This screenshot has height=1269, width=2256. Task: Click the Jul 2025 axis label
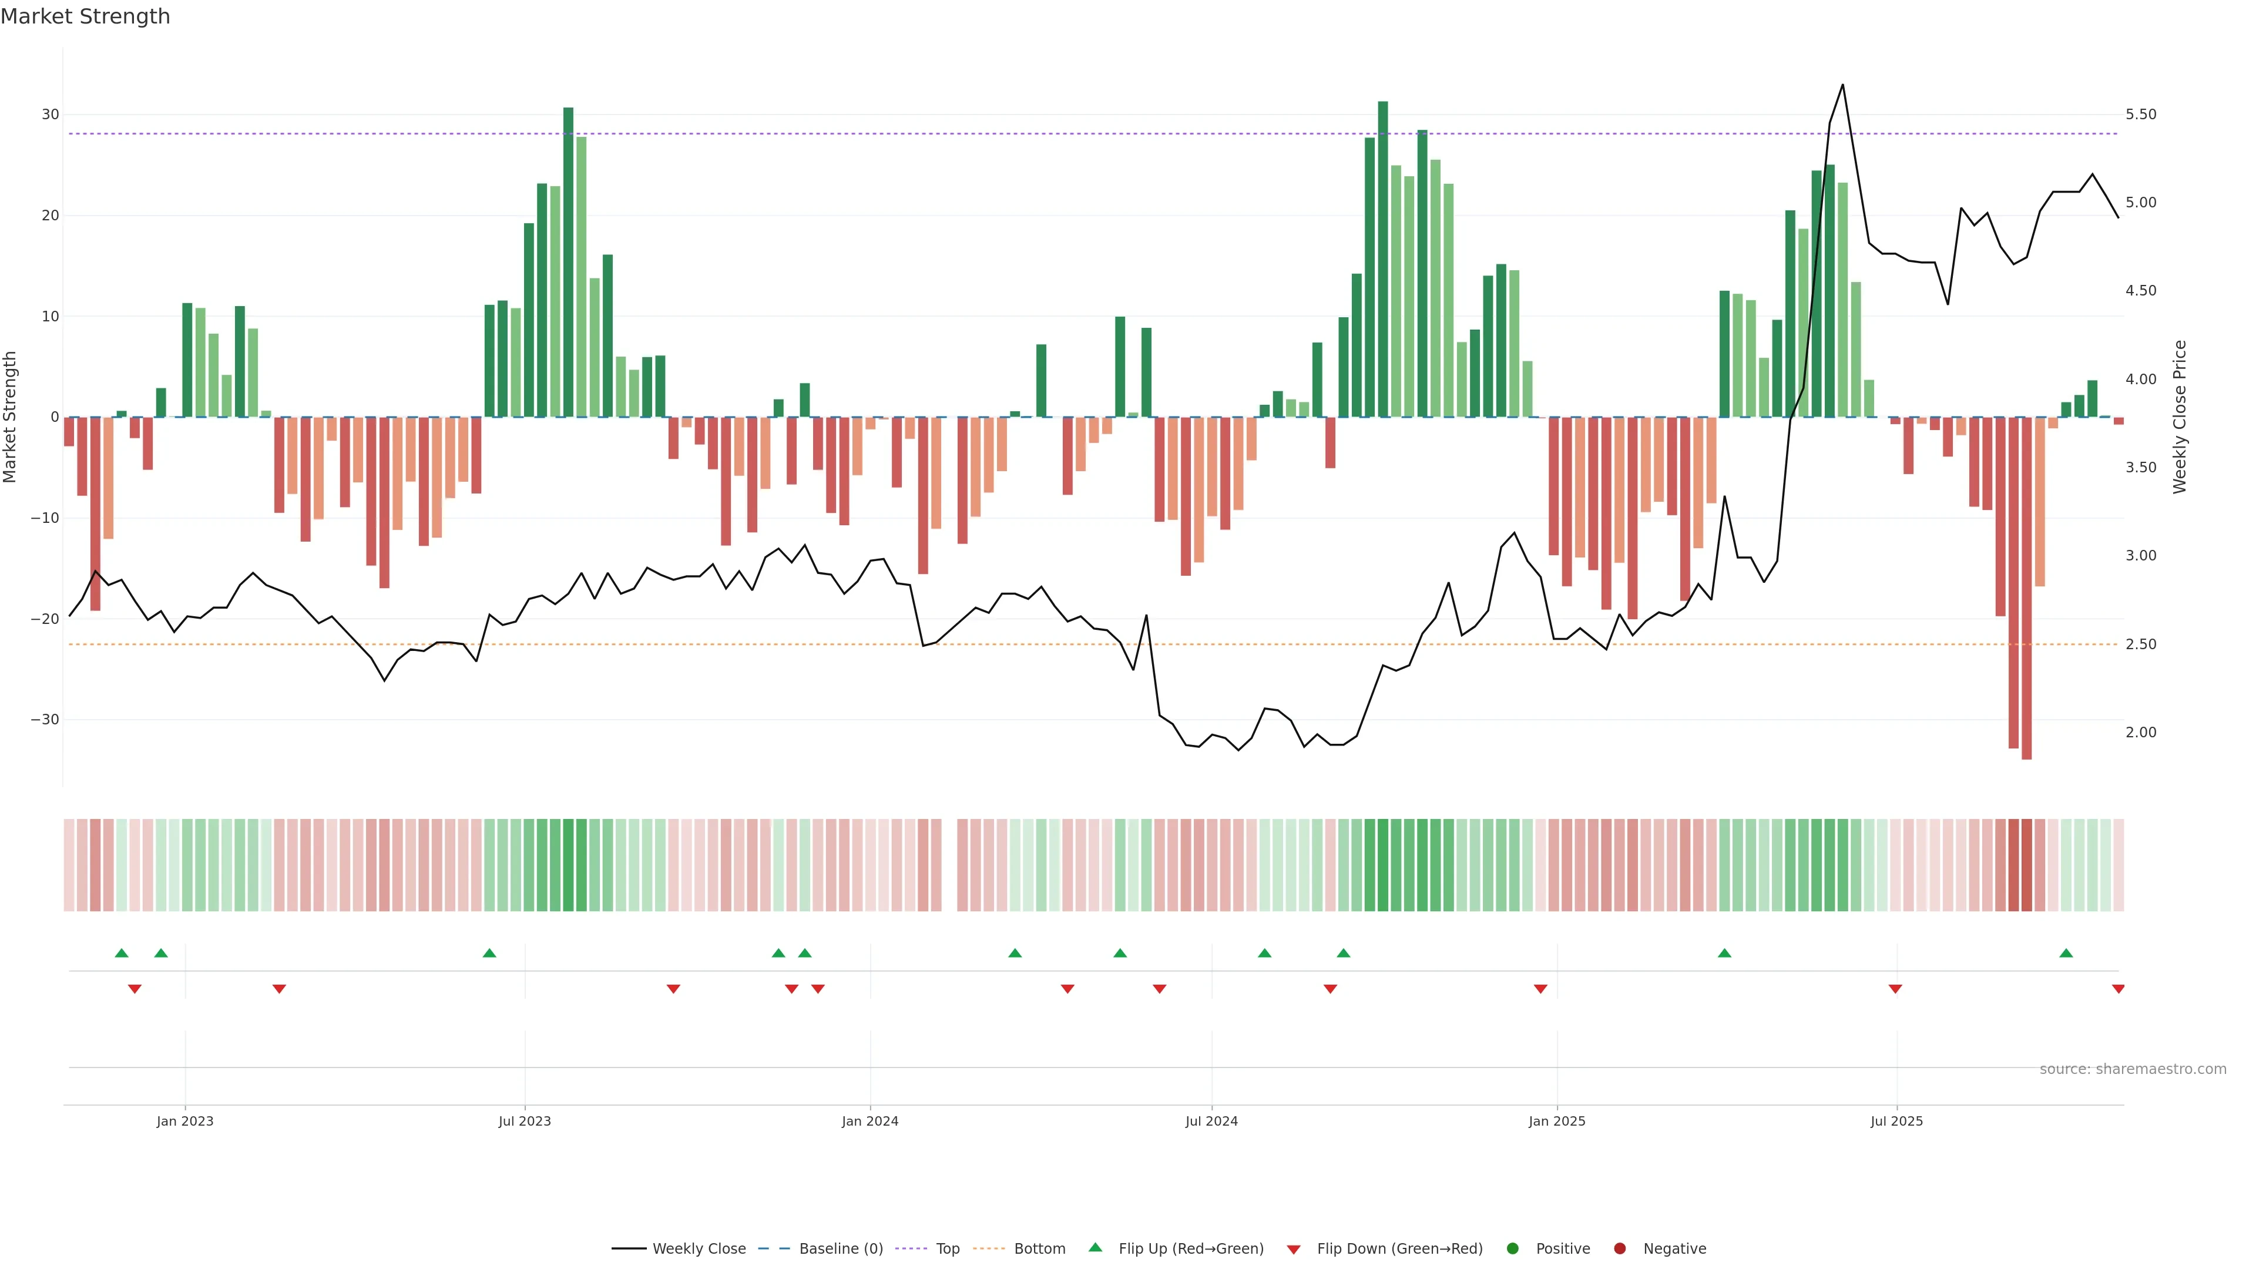coord(1896,1121)
